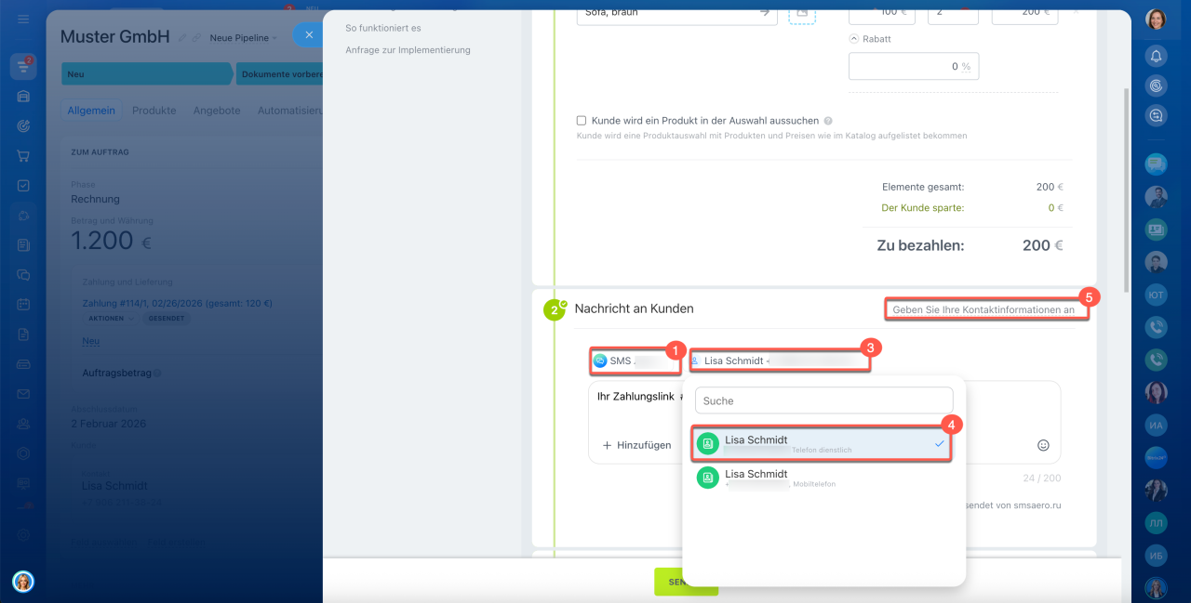Click the notifications bell icon

pos(1157,56)
